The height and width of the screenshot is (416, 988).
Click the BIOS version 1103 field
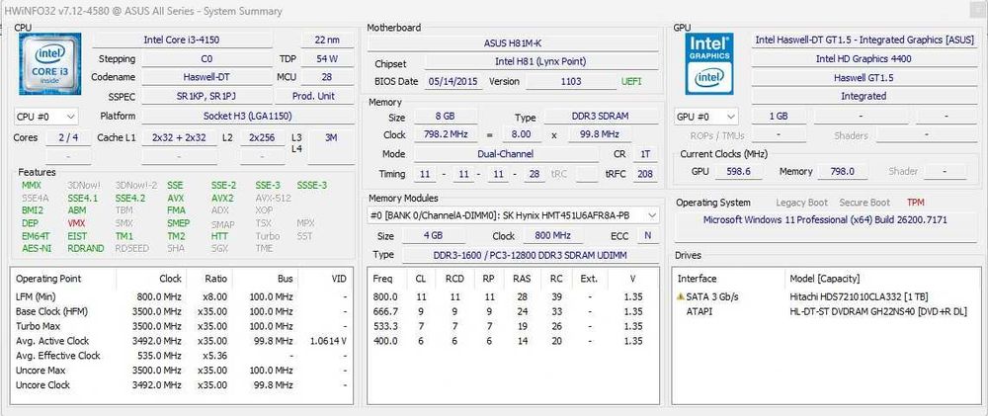pyautogui.click(x=571, y=81)
